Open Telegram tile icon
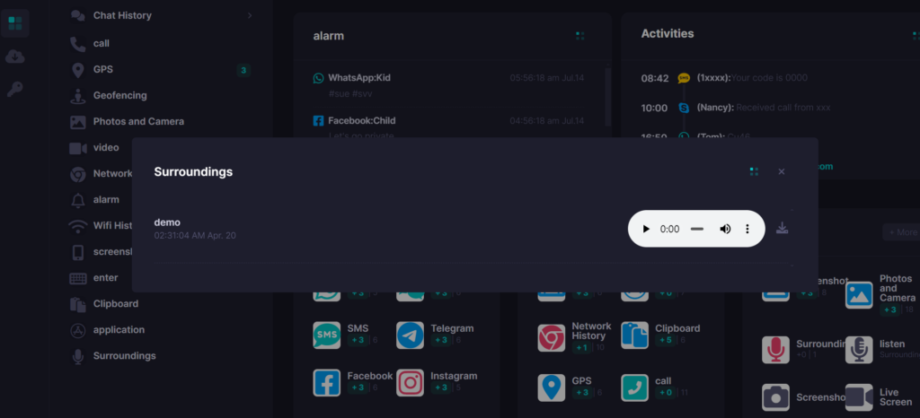The height and width of the screenshot is (418, 920). tap(410, 335)
